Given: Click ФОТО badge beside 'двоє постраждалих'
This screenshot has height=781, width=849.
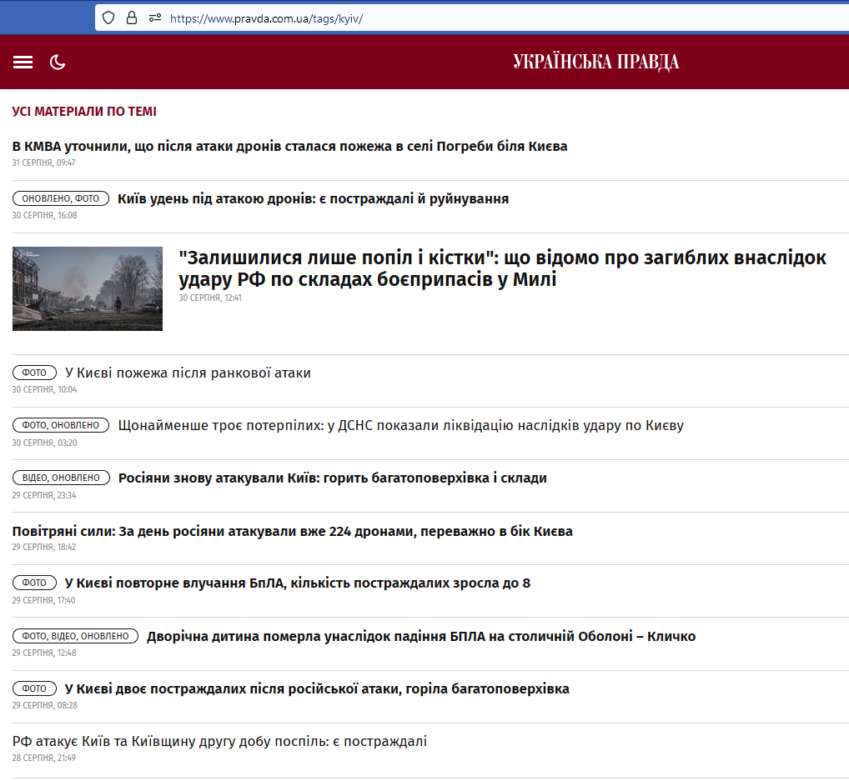Looking at the screenshot, I should pyautogui.click(x=34, y=688).
